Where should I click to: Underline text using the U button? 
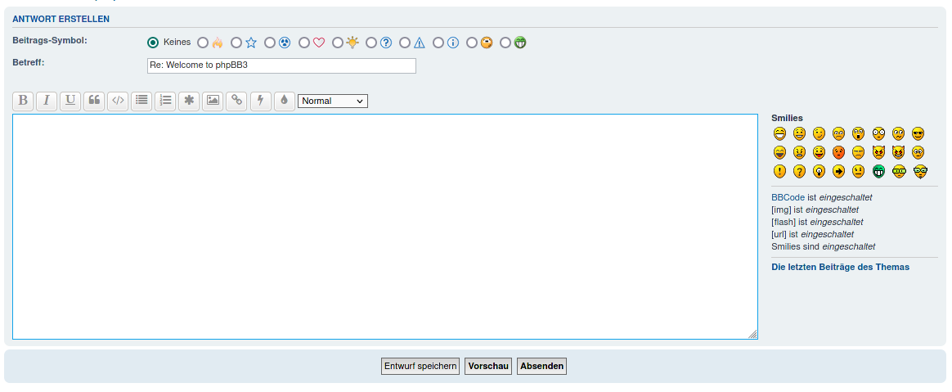click(70, 101)
